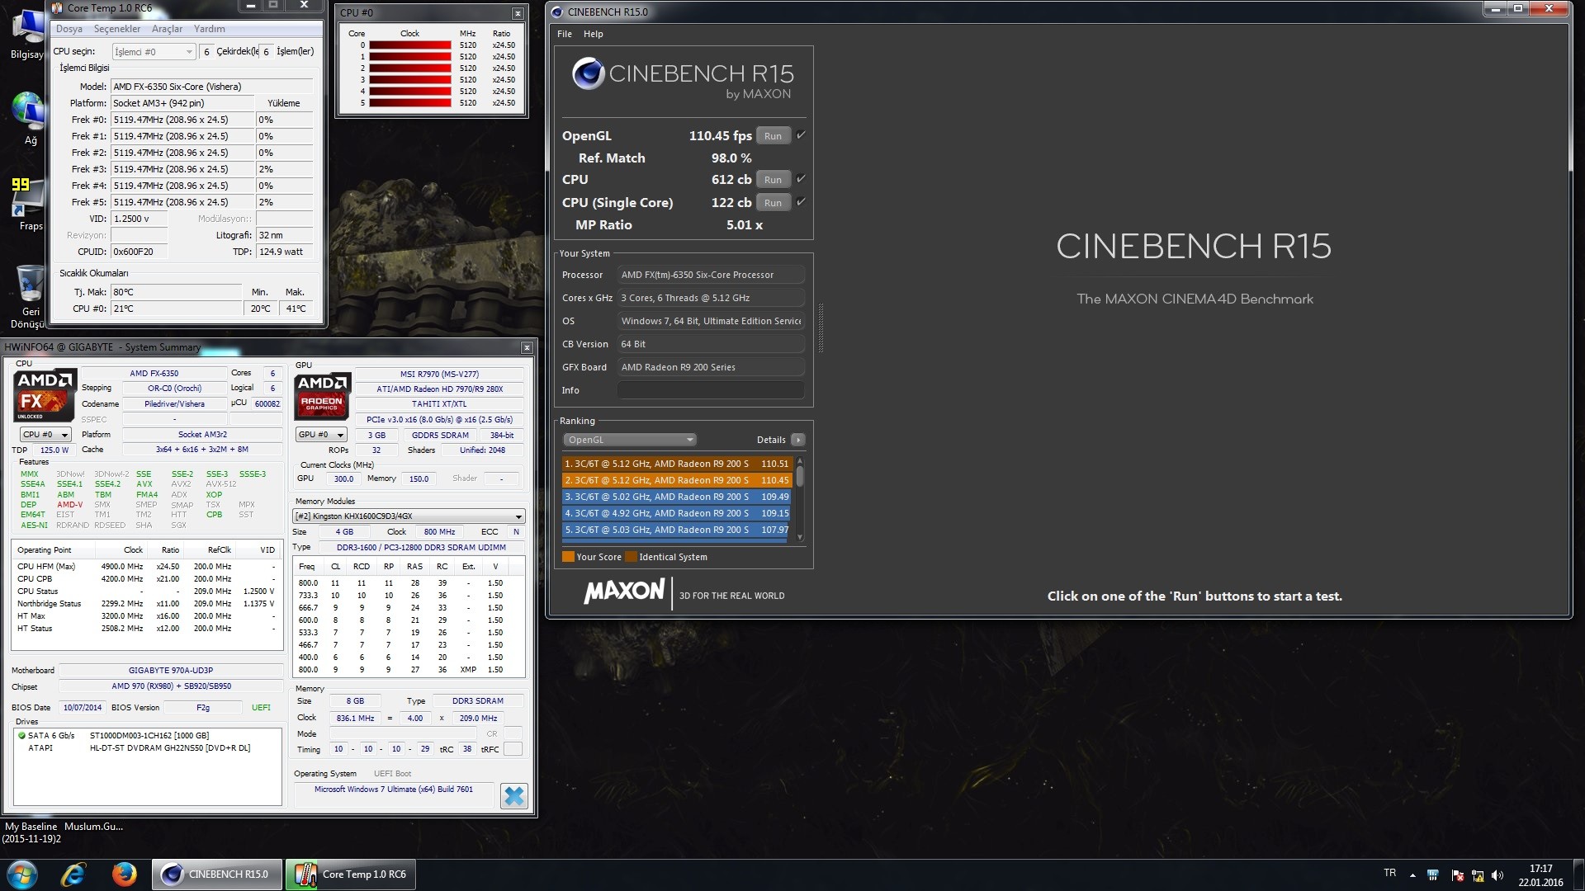Click TR language indicator in tray
This screenshot has width=1585, height=891.
pyautogui.click(x=1389, y=873)
